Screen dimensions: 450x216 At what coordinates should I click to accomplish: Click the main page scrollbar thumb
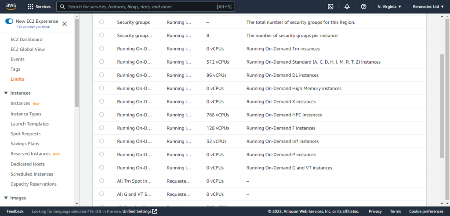(442, 105)
